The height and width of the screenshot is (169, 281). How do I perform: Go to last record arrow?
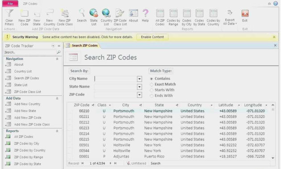116,163
